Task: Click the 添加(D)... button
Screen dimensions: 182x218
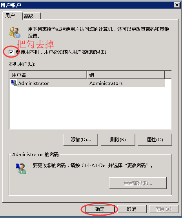Action: [81, 140]
